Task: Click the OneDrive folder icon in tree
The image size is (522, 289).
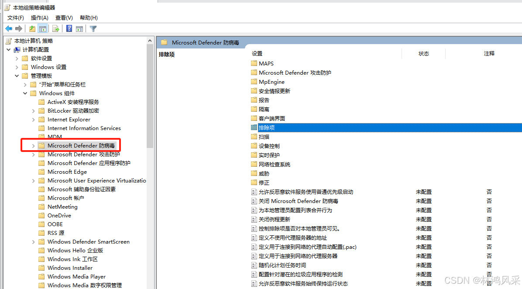Action: tap(41, 215)
